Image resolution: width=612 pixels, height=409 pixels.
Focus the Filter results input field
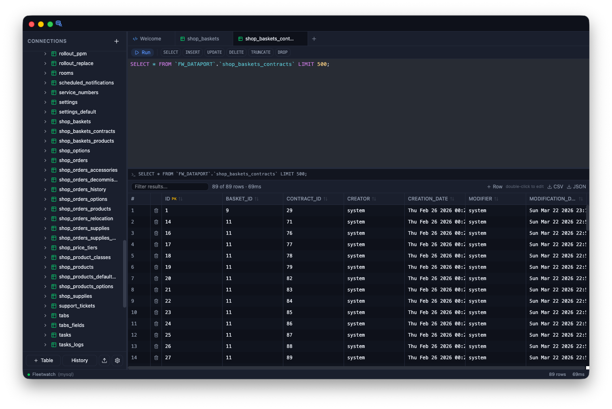[x=170, y=187]
